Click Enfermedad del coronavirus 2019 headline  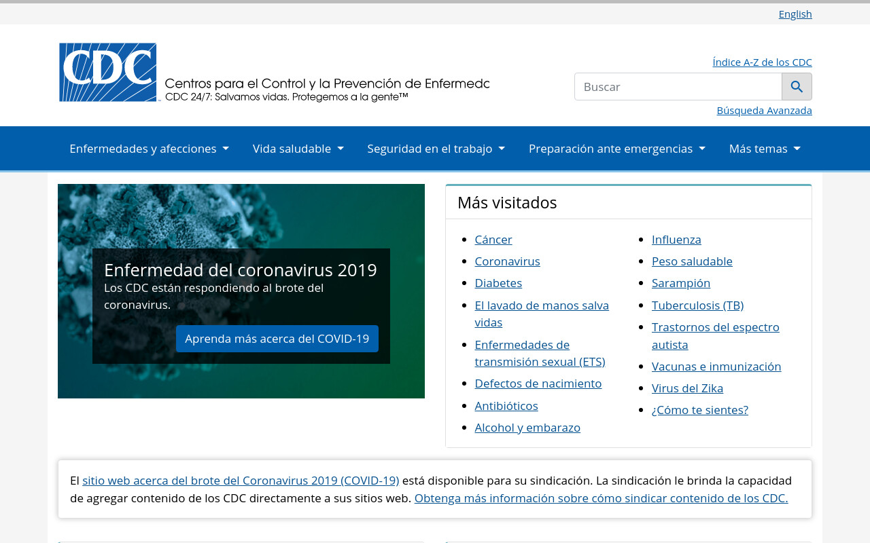[x=241, y=270]
